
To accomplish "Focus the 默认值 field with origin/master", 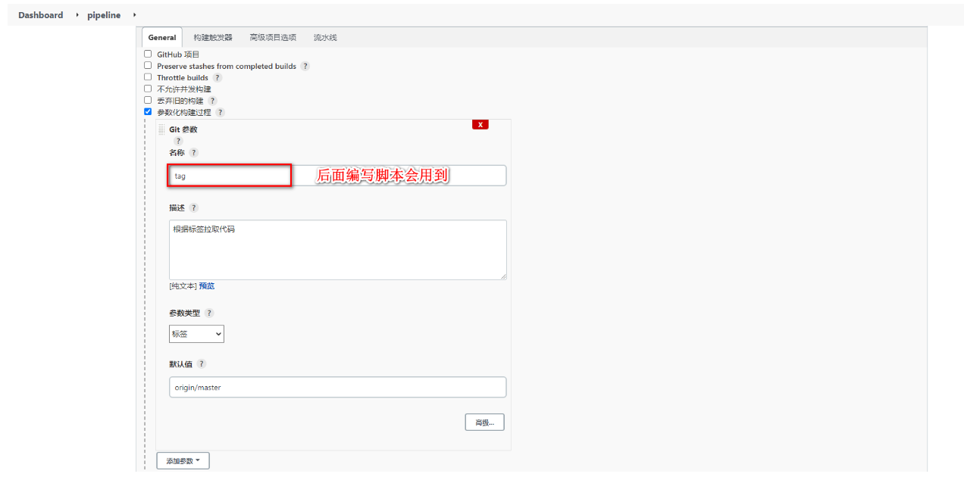I will 337,387.
